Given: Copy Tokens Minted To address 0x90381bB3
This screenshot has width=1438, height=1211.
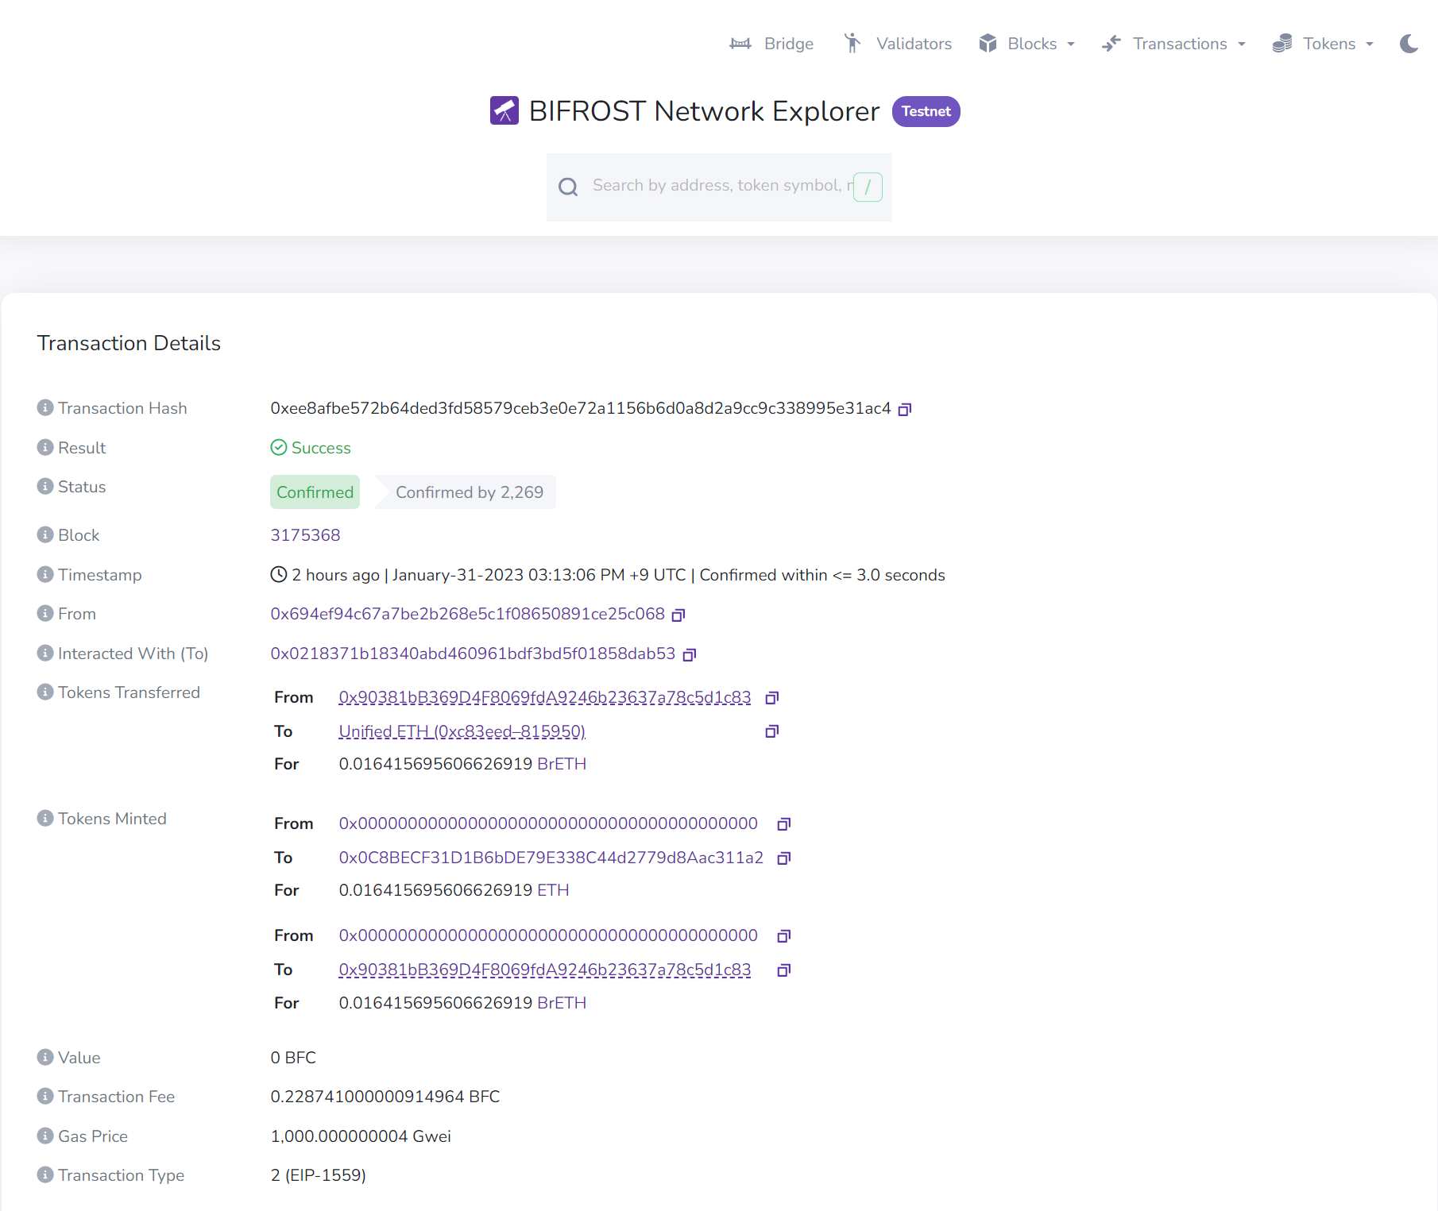Looking at the screenshot, I should [784, 970].
